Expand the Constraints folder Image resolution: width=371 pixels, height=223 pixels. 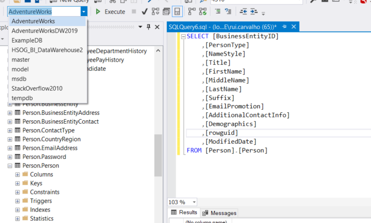[18, 192]
